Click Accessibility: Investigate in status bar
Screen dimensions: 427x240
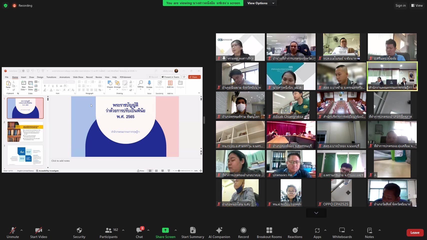[x=47, y=171]
